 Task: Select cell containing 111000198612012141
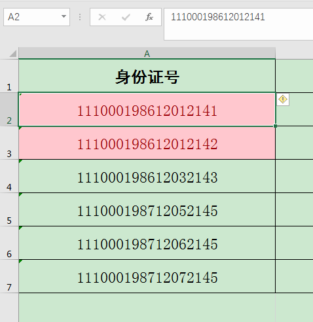pos(147,109)
